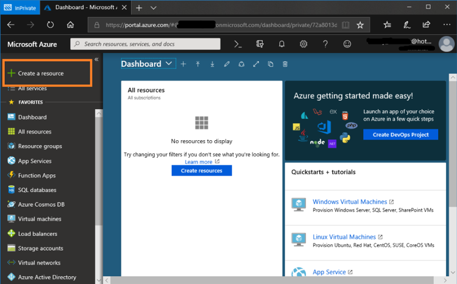
Task: Click the browser Share icon
Action: click(427, 25)
